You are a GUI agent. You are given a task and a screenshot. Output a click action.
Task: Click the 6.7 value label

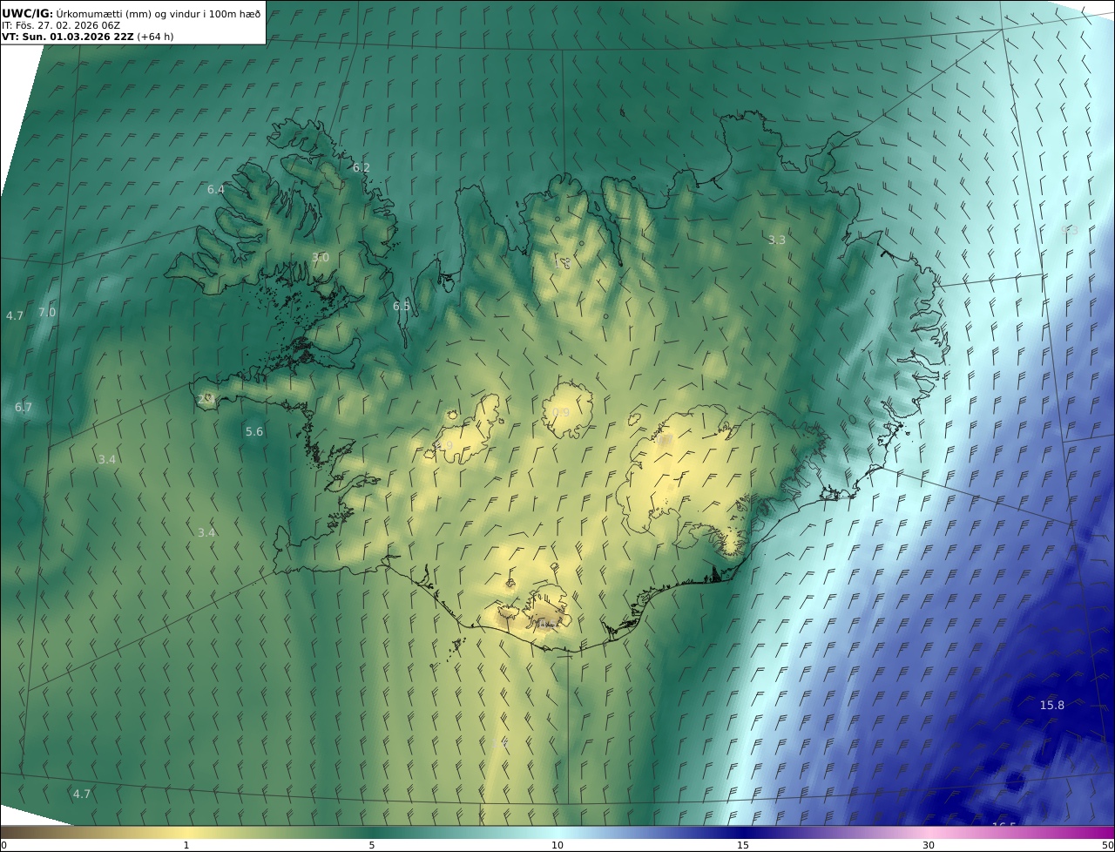click(24, 408)
